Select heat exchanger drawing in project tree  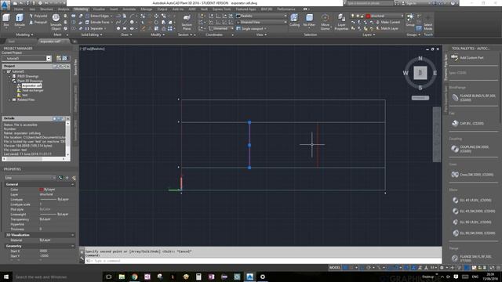tap(33, 91)
